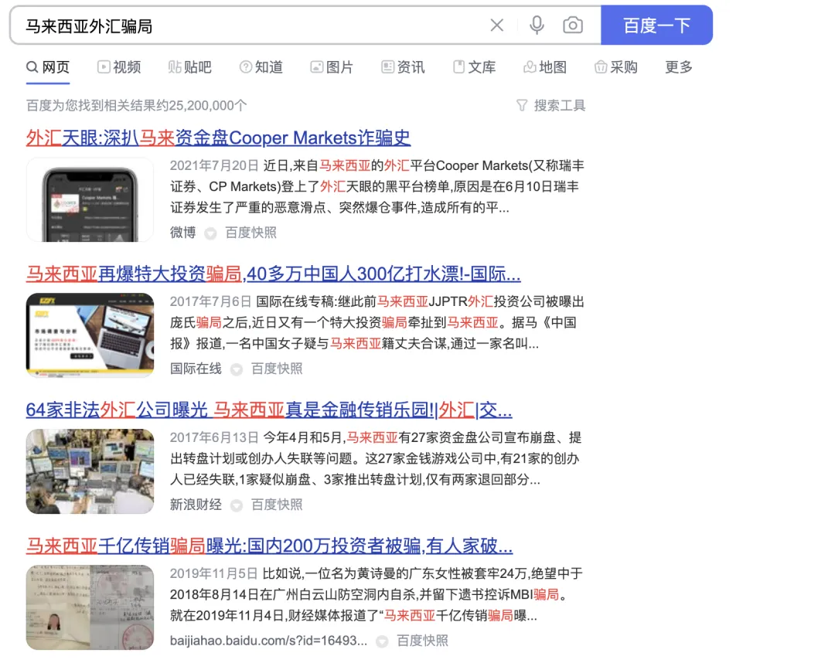The image size is (835, 663).
Task: Start voice search with the microphone icon
Action: (x=537, y=25)
